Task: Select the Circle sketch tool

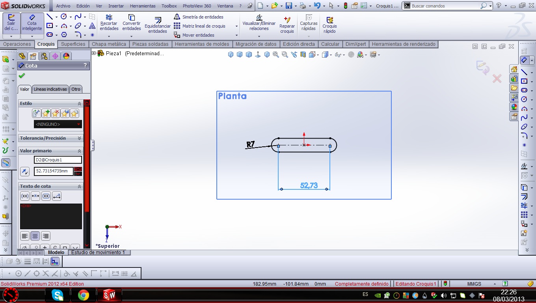Action: 64,17
